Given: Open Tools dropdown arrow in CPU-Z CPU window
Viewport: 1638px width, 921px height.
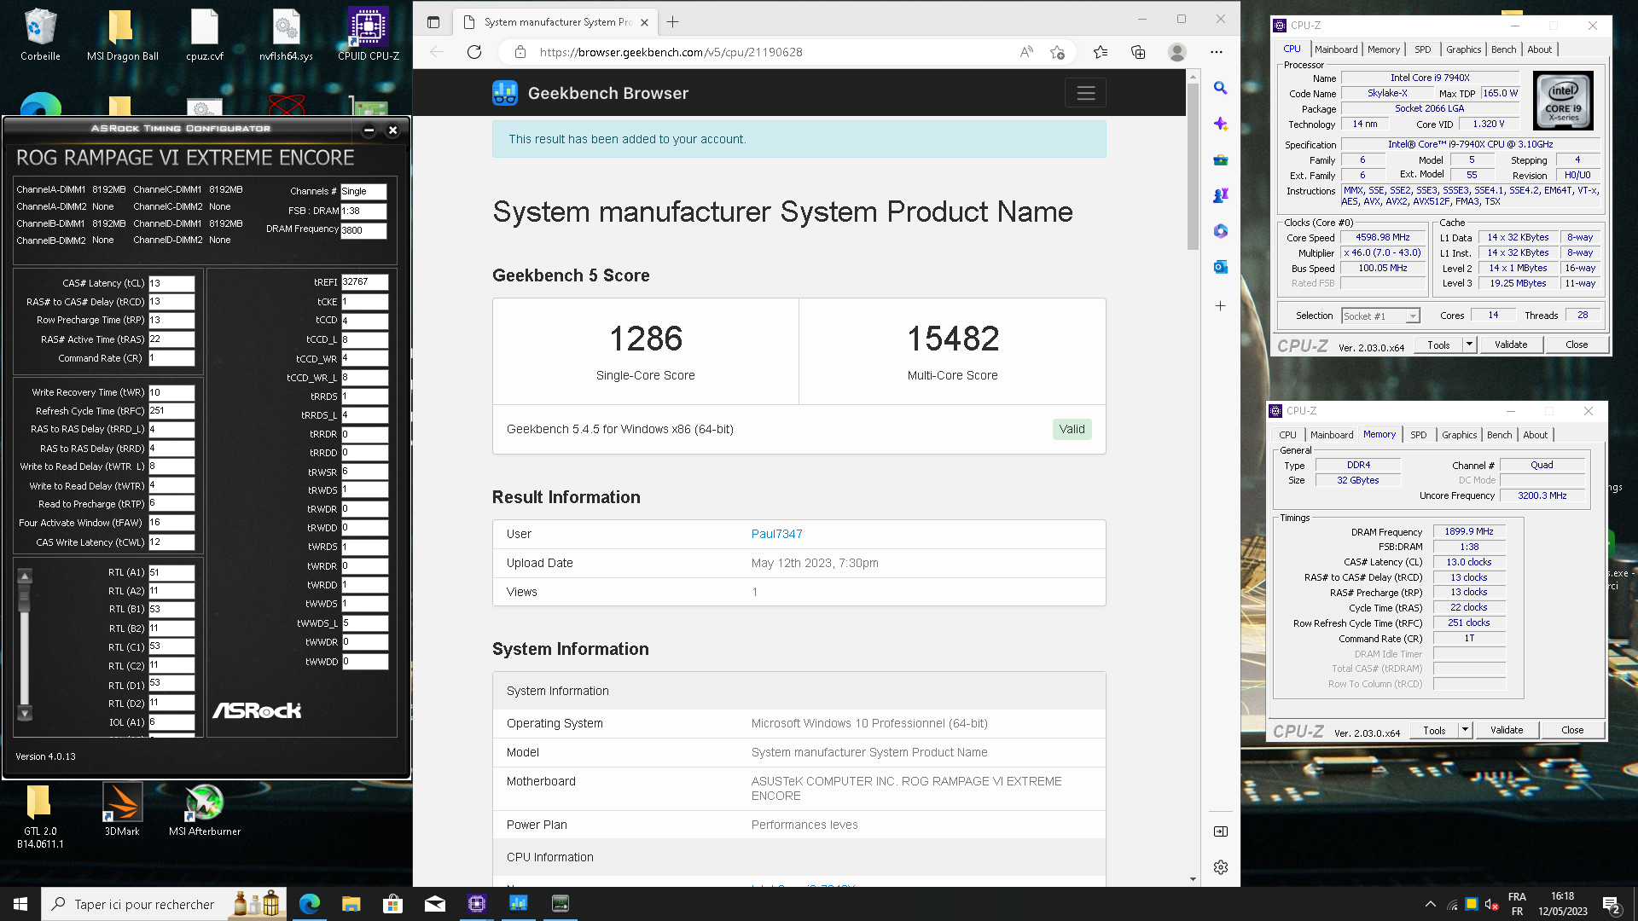Looking at the screenshot, I should point(1469,345).
